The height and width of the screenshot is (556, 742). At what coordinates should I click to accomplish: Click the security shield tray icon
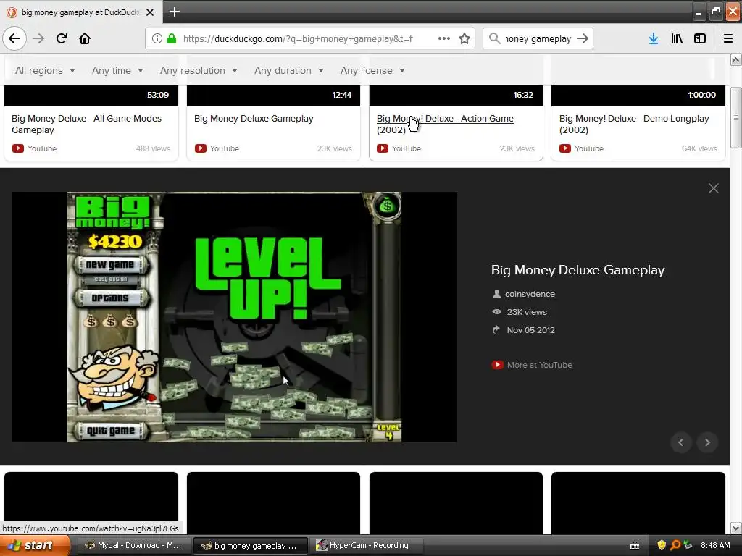[x=661, y=545]
